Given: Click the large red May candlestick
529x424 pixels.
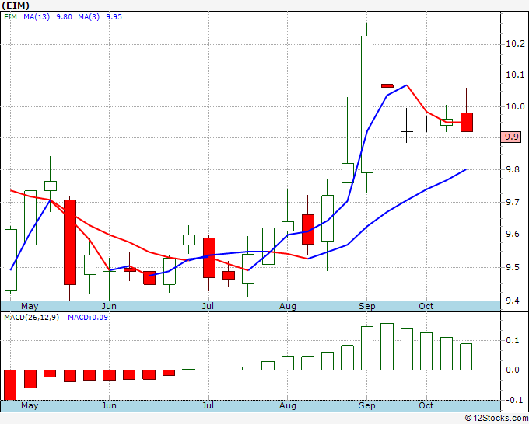Looking at the screenshot, I should pos(70,242).
